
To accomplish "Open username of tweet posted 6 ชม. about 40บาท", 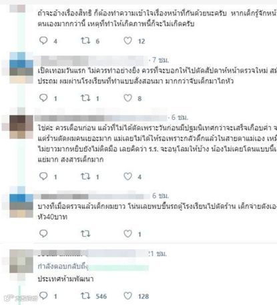I will [92, 196].
